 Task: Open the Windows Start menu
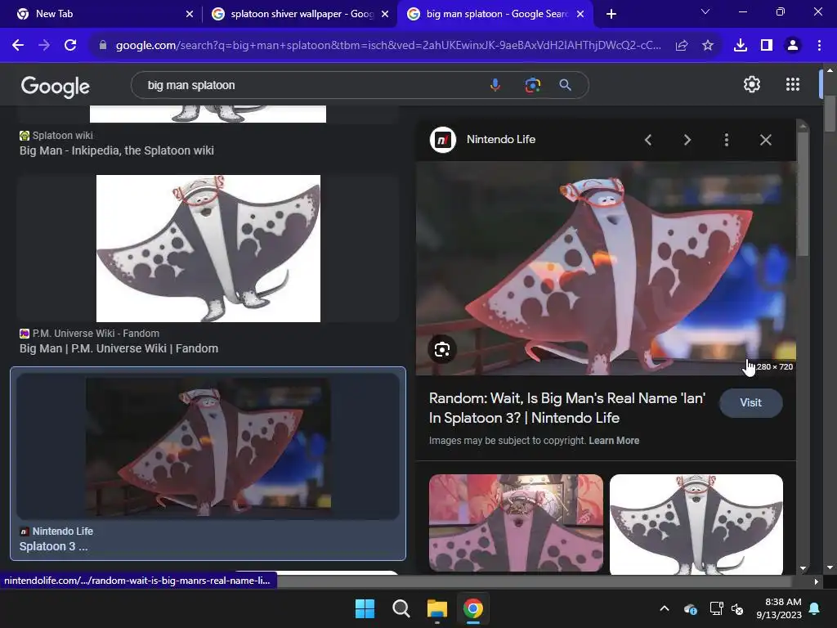365,608
